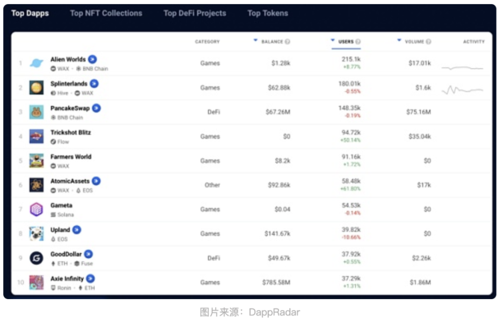The image size is (498, 318).
Task: Sort the table by Volume column
Action: [x=414, y=41]
